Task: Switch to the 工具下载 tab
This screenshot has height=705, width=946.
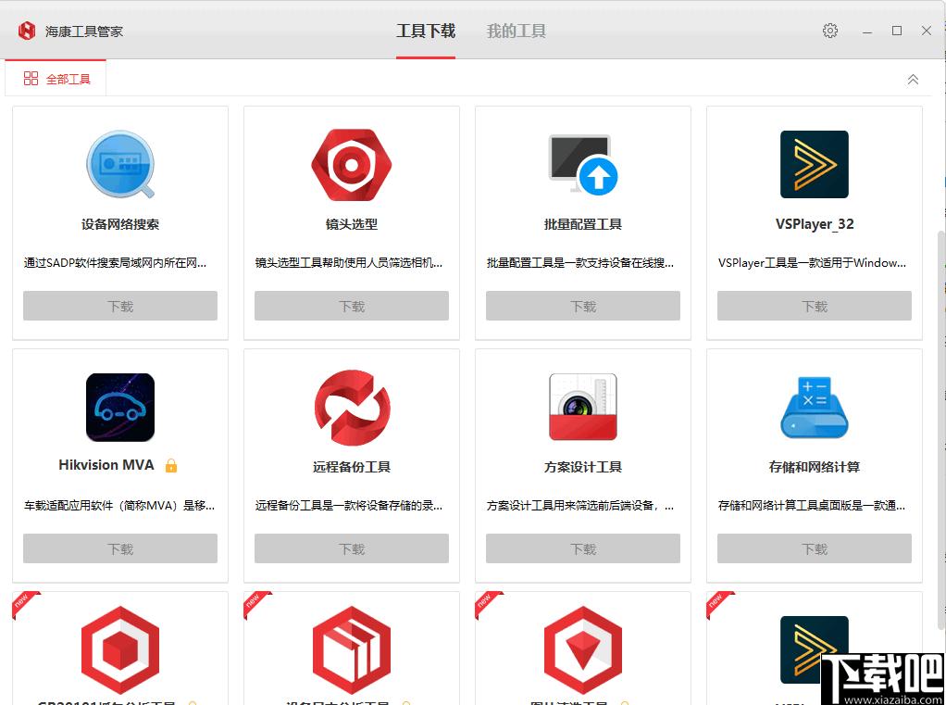Action: [x=426, y=31]
